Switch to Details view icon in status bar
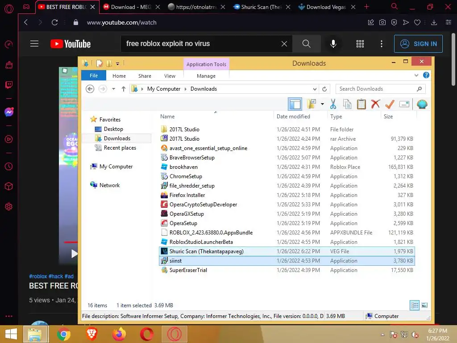The height and width of the screenshot is (343, 457). click(415, 305)
